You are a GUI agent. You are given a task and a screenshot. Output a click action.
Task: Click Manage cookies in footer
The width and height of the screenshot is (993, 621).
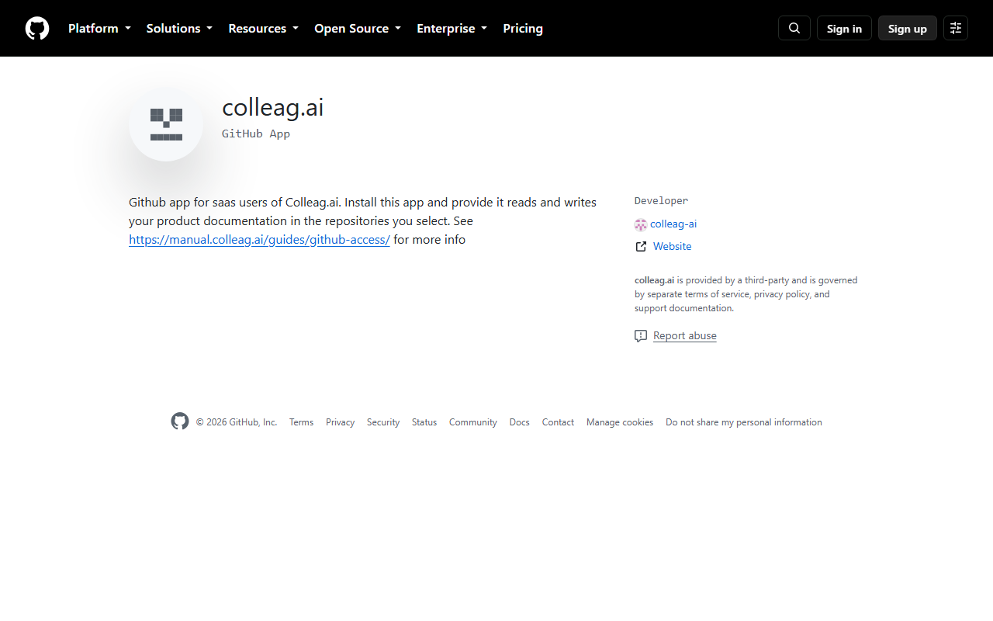click(x=620, y=422)
